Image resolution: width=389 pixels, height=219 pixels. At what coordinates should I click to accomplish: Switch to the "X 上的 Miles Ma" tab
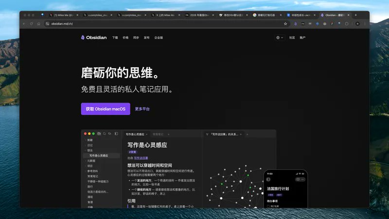pos(165,15)
